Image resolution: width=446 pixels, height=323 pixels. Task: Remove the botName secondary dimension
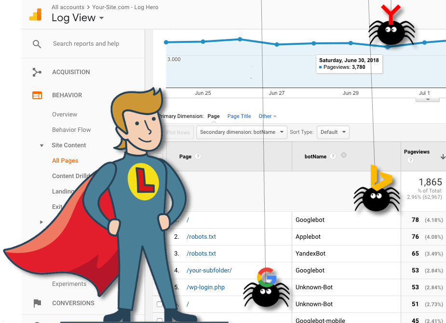click(x=344, y=155)
